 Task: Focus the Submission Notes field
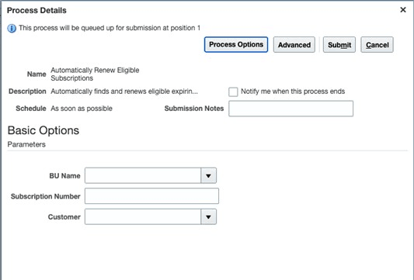coord(291,109)
